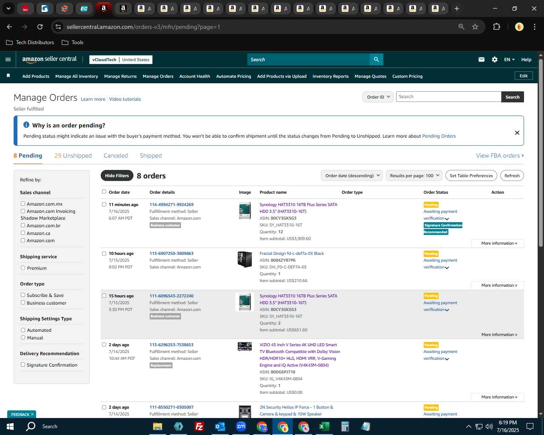This screenshot has width=544, height=435.
Task: Click the zoom magnifier in address bar
Action: point(462,27)
